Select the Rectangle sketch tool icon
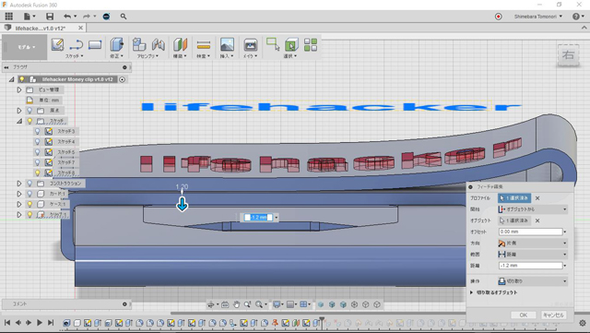The image size is (590, 333). (x=95, y=45)
